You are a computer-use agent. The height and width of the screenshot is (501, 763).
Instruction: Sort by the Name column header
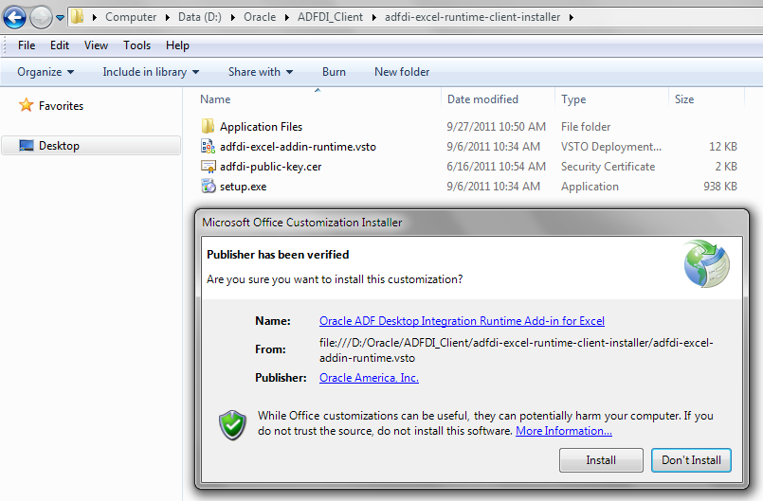point(215,99)
